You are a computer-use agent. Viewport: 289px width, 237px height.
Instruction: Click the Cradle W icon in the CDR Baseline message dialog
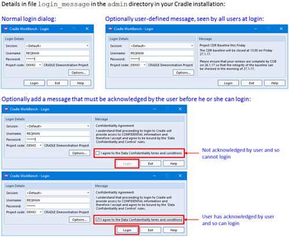click(x=110, y=29)
